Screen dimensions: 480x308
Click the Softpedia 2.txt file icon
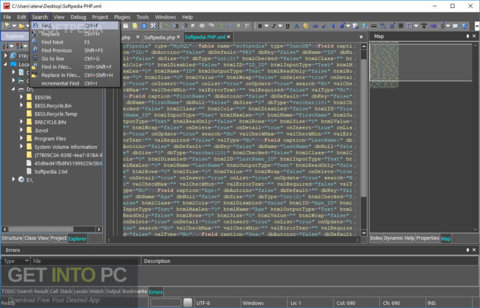(29, 171)
